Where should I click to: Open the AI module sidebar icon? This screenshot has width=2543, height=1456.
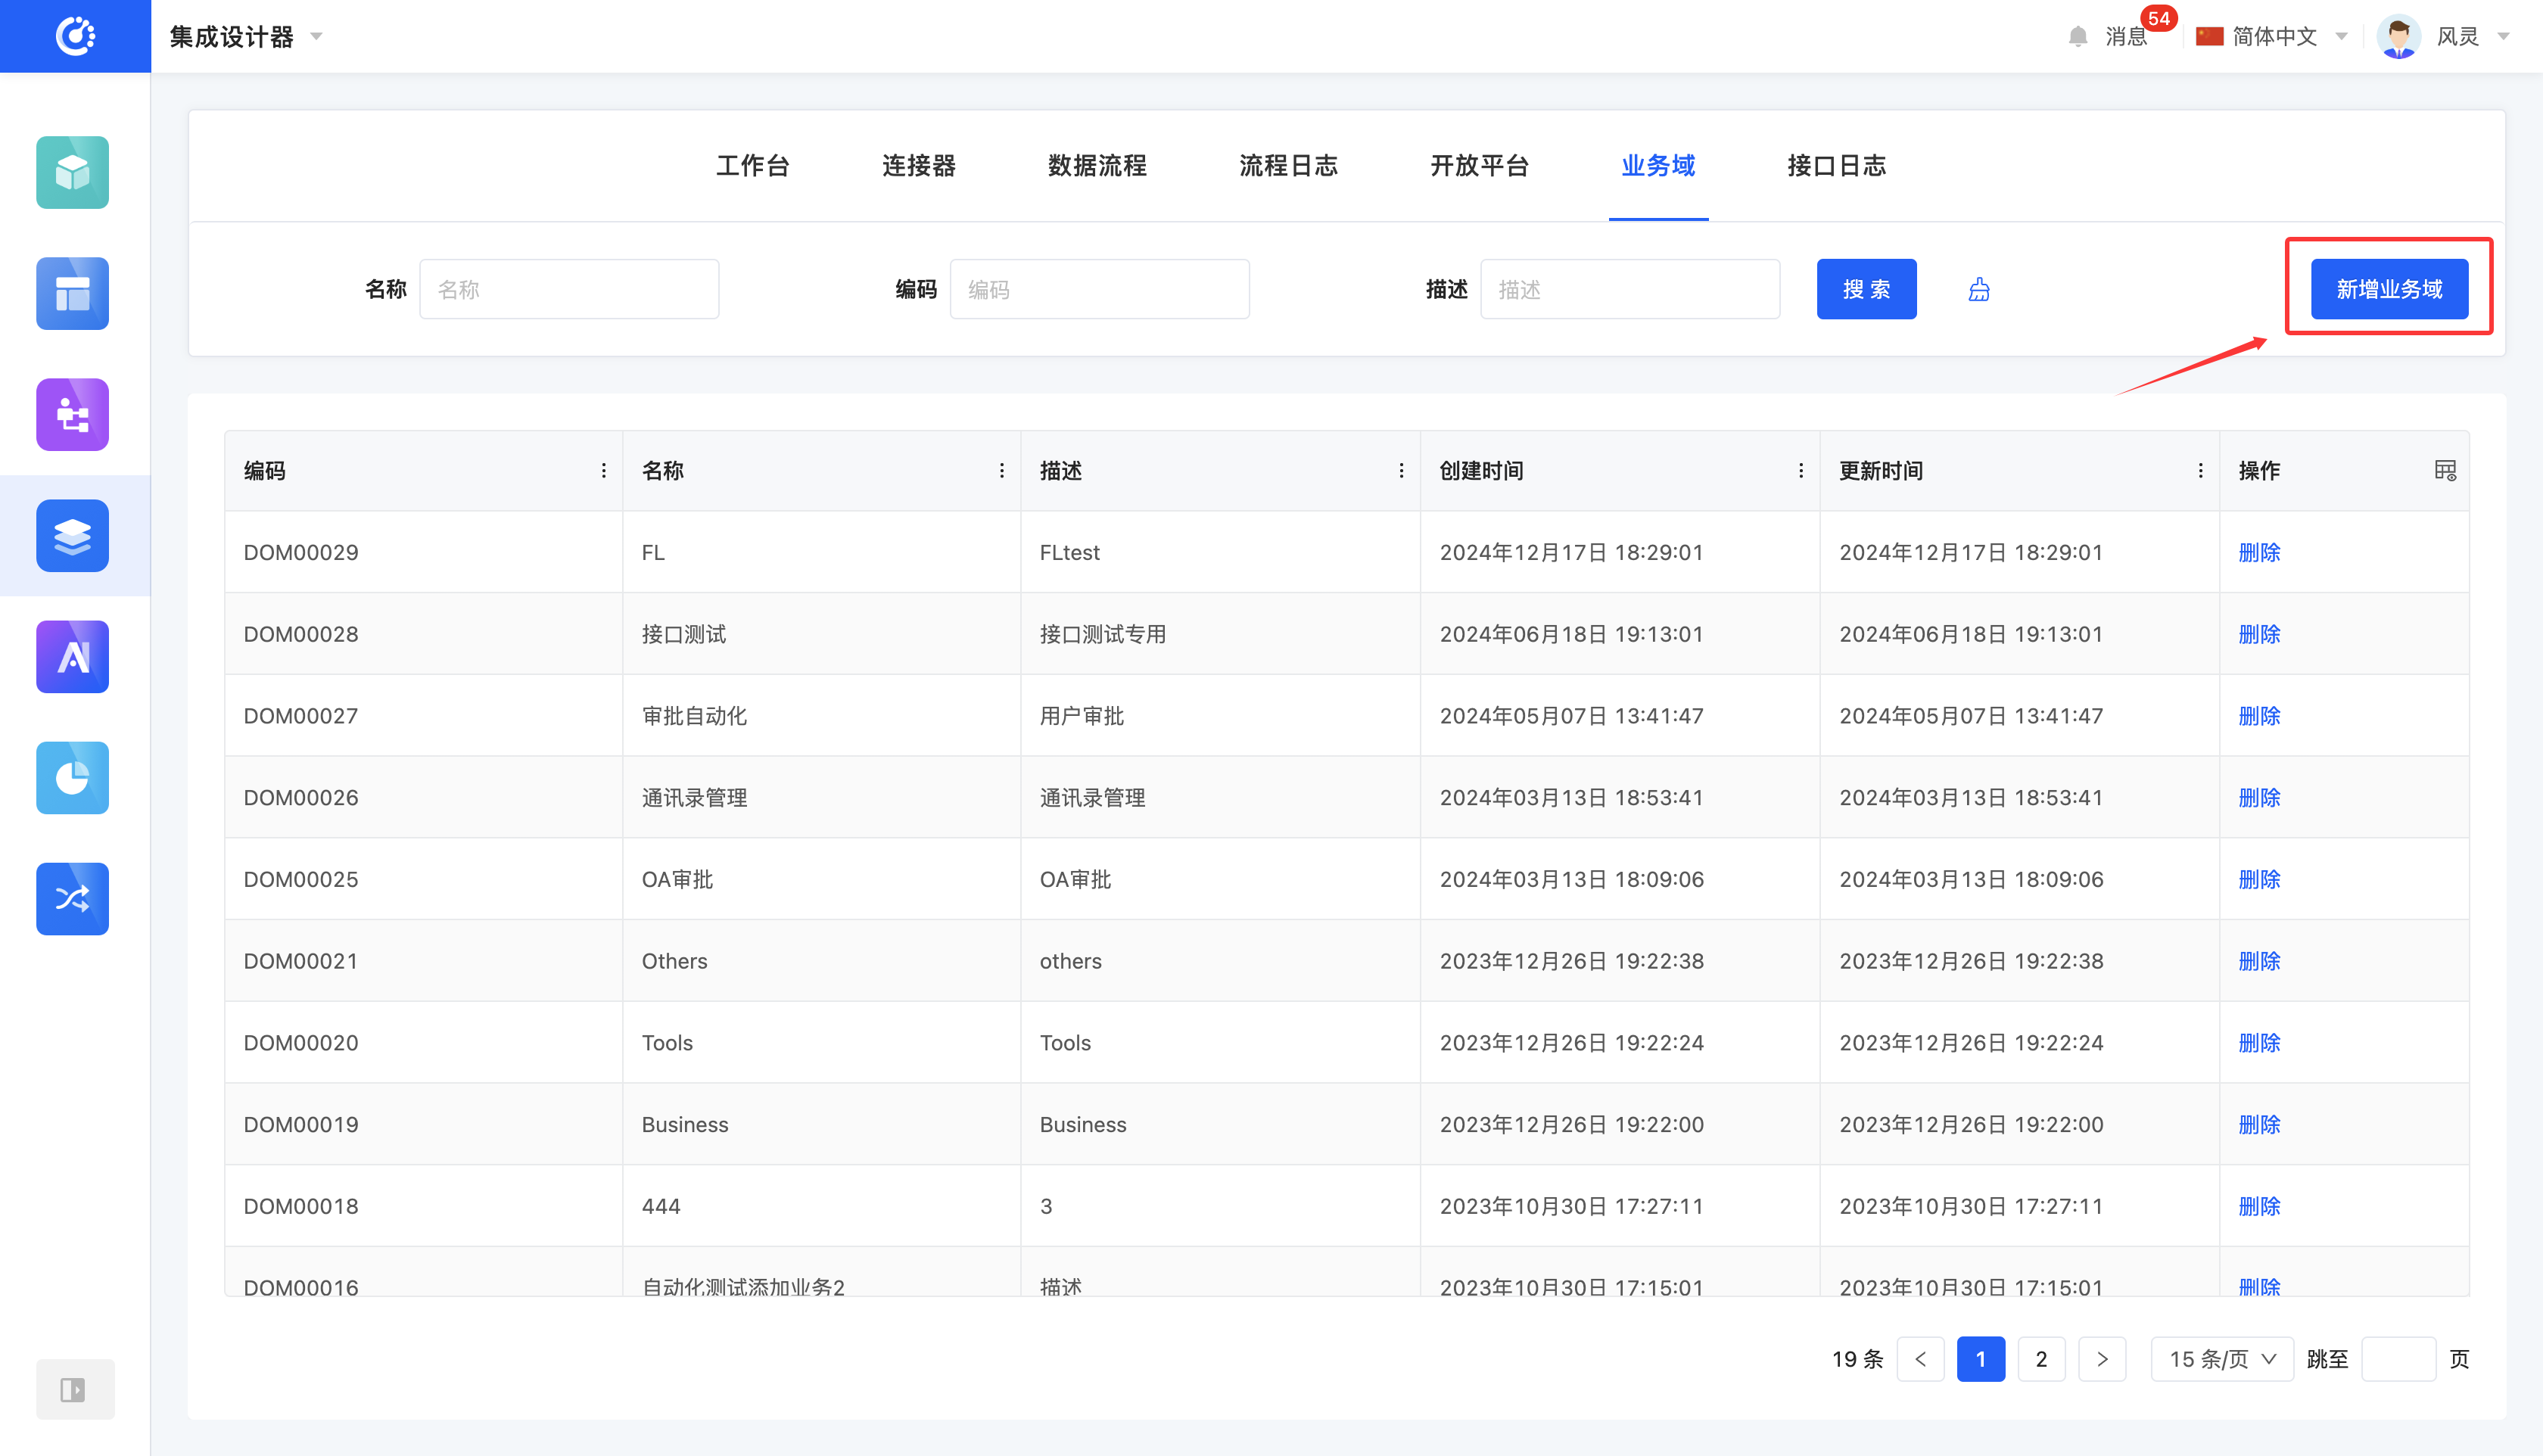[72, 656]
